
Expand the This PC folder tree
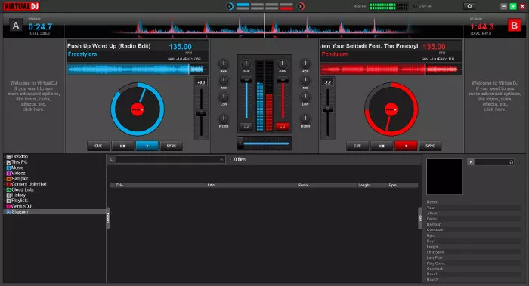tap(5, 162)
